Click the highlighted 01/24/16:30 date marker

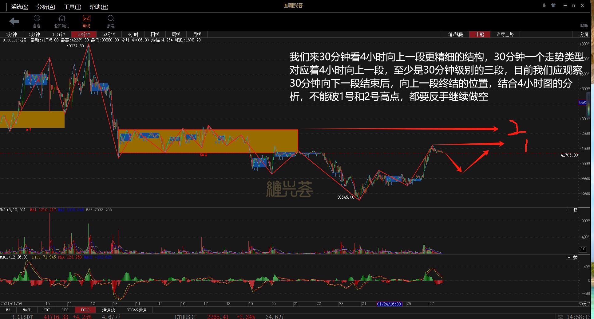click(x=389, y=304)
